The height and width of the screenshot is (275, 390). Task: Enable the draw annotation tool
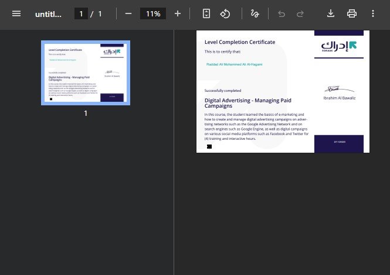tap(255, 13)
